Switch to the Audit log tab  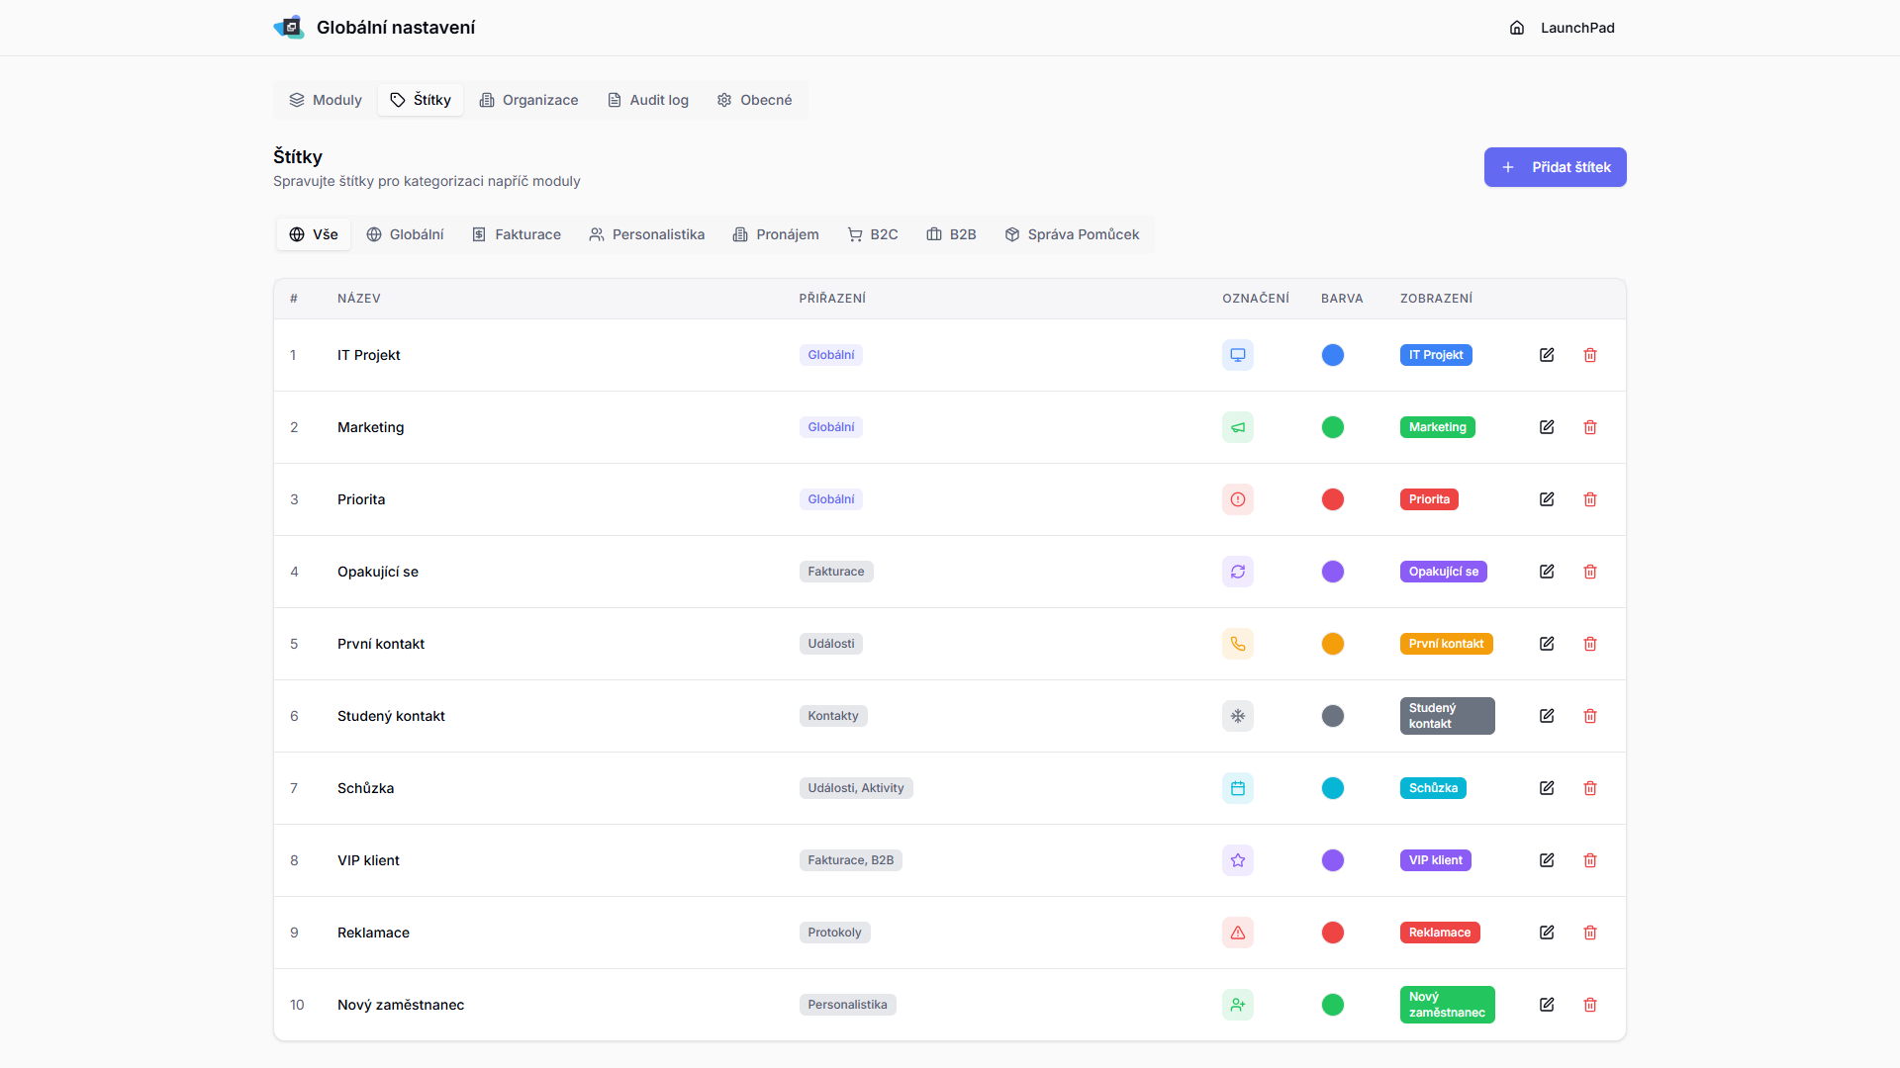click(648, 100)
